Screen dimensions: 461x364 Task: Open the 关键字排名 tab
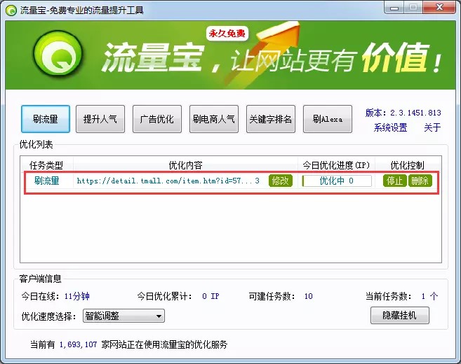[x=270, y=119]
